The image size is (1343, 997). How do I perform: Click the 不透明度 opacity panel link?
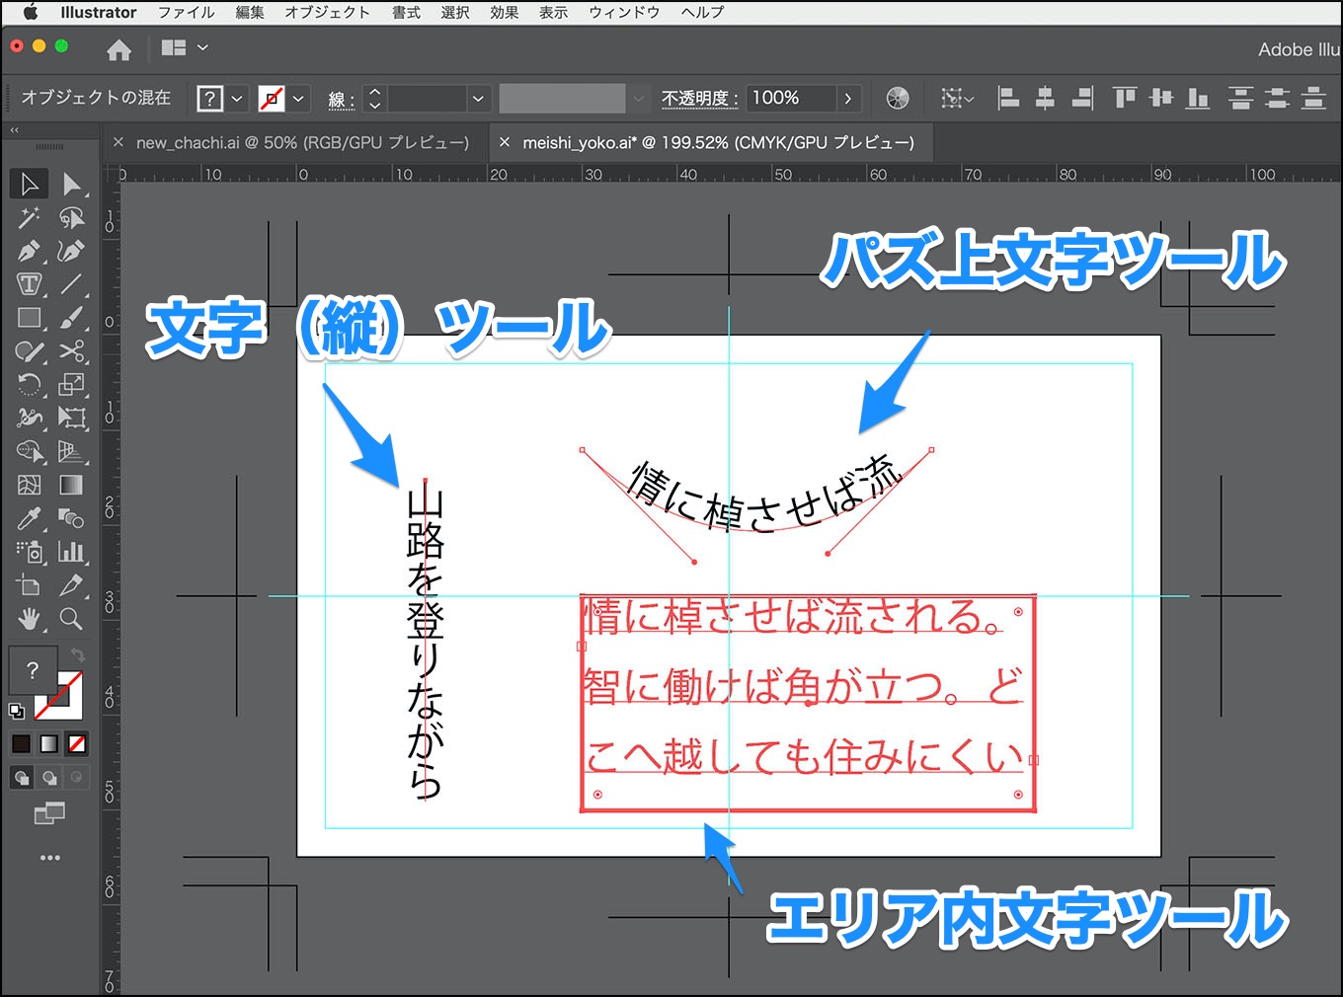click(699, 99)
